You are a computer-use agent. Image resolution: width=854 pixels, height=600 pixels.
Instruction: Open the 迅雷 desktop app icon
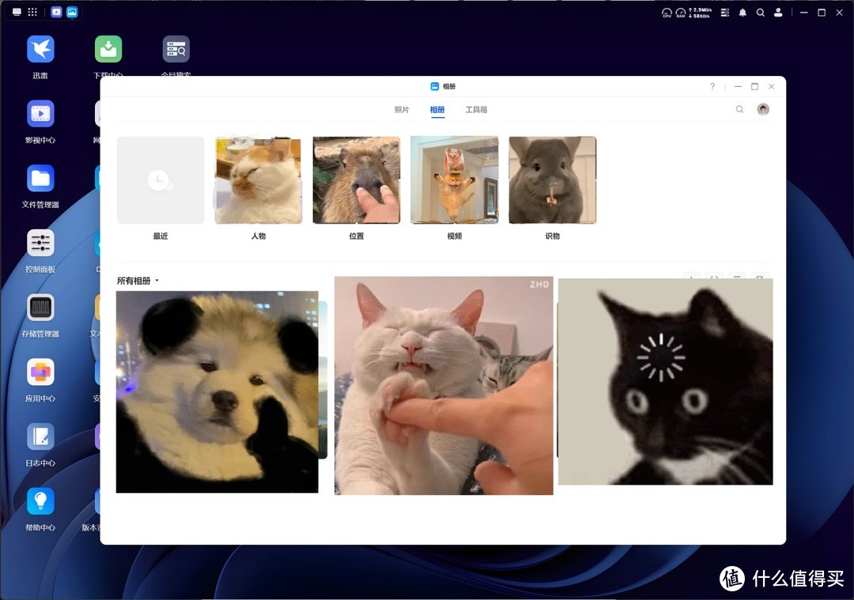[x=40, y=49]
